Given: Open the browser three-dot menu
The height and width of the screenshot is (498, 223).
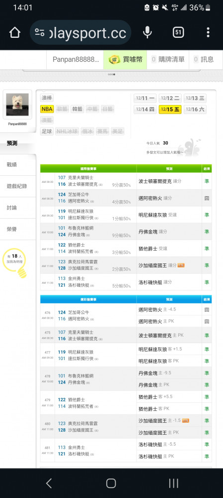Looking at the screenshot, I should pos(208,32).
